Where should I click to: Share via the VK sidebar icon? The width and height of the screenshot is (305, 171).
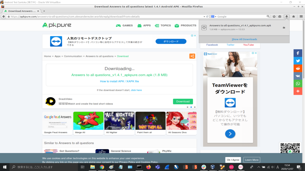(x=298, y=76)
